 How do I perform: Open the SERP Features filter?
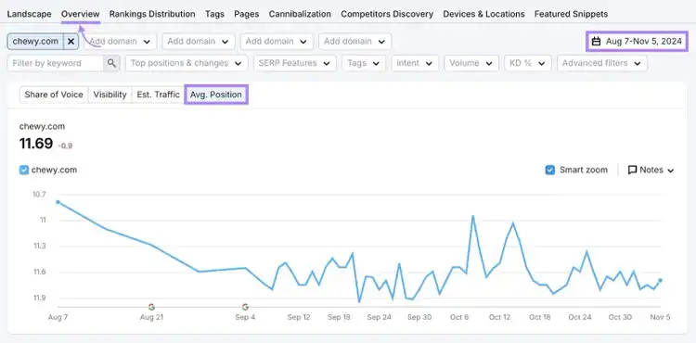(294, 63)
